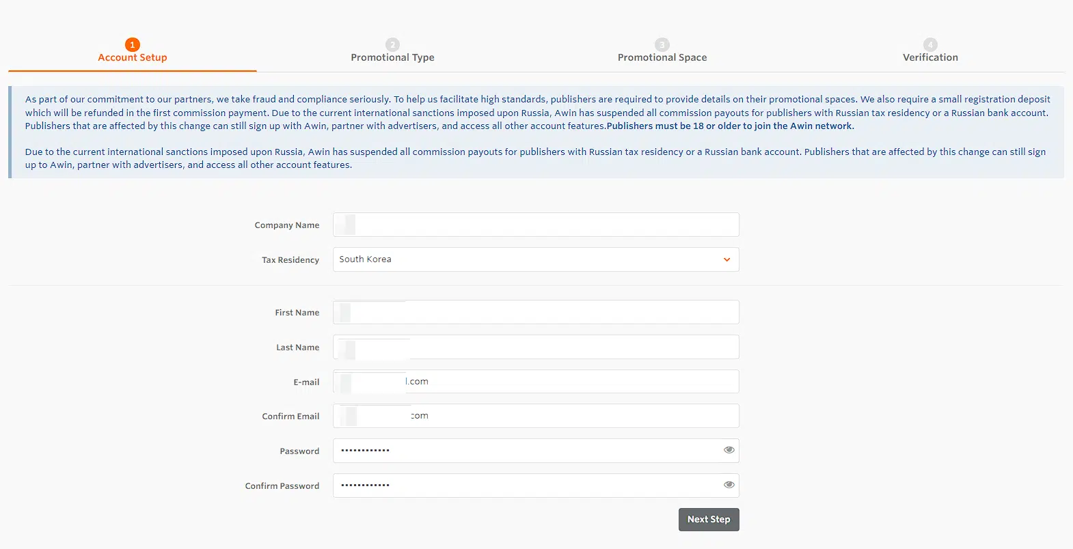The image size is (1073, 549).
Task: Click the Next Step button
Action: pos(709,520)
